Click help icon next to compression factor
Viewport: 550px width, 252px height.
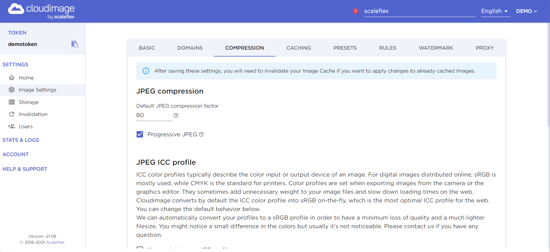coord(176,115)
